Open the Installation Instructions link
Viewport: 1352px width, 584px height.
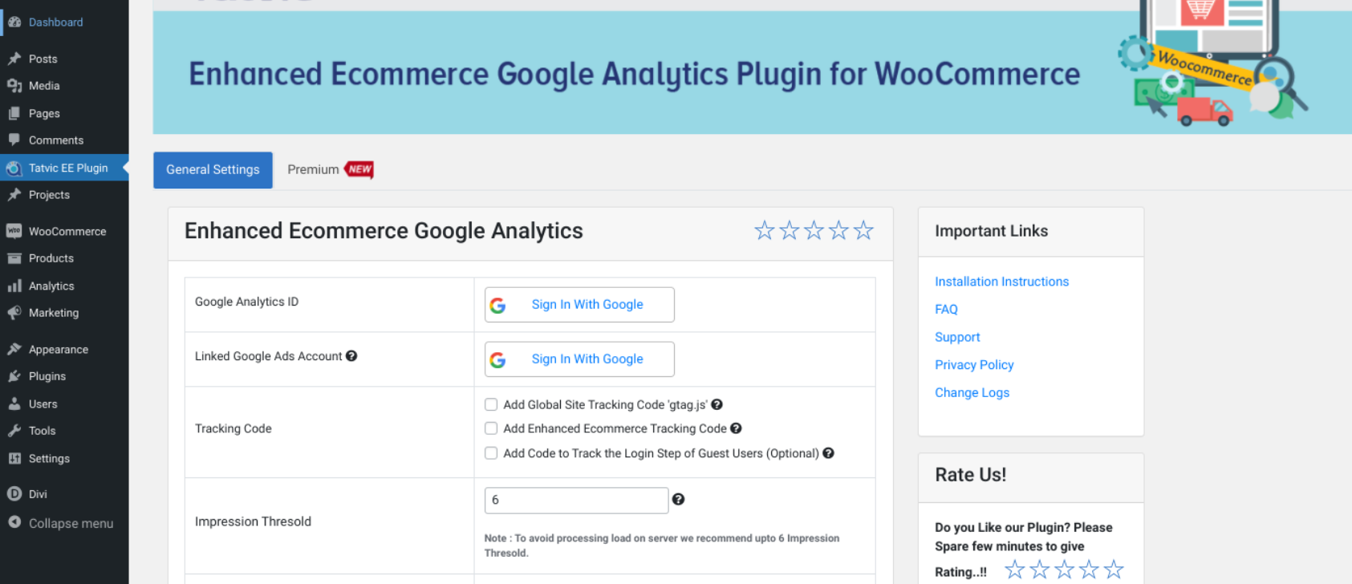[1001, 282]
